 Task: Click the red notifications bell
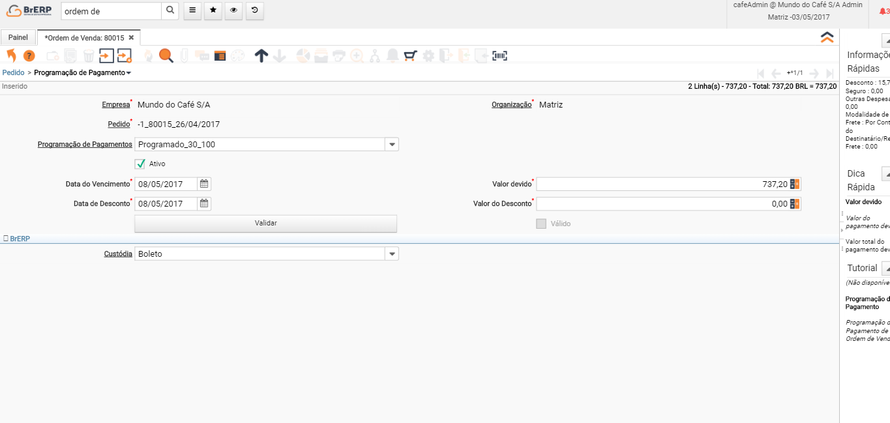pyautogui.click(x=883, y=11)
